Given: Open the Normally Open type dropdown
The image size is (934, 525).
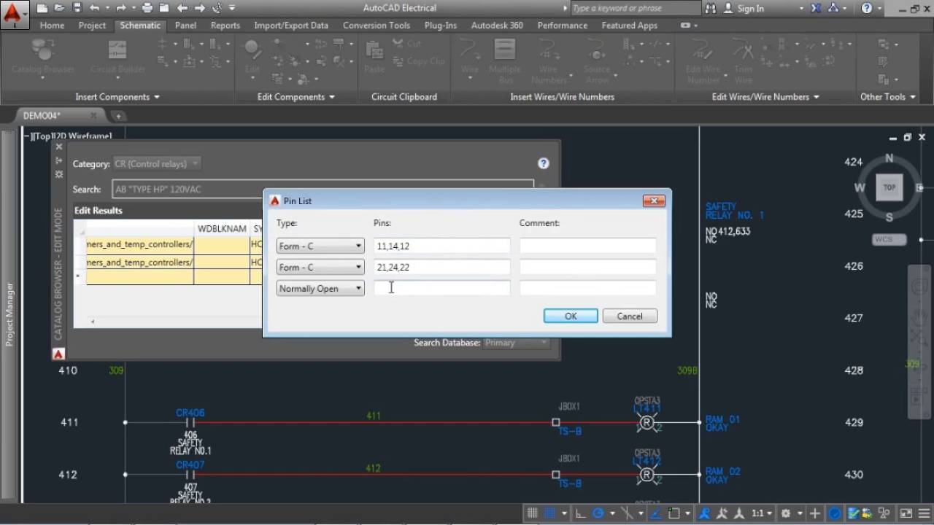Looking at the screenshot, I should pyautogui.click(x=320, y=289).
